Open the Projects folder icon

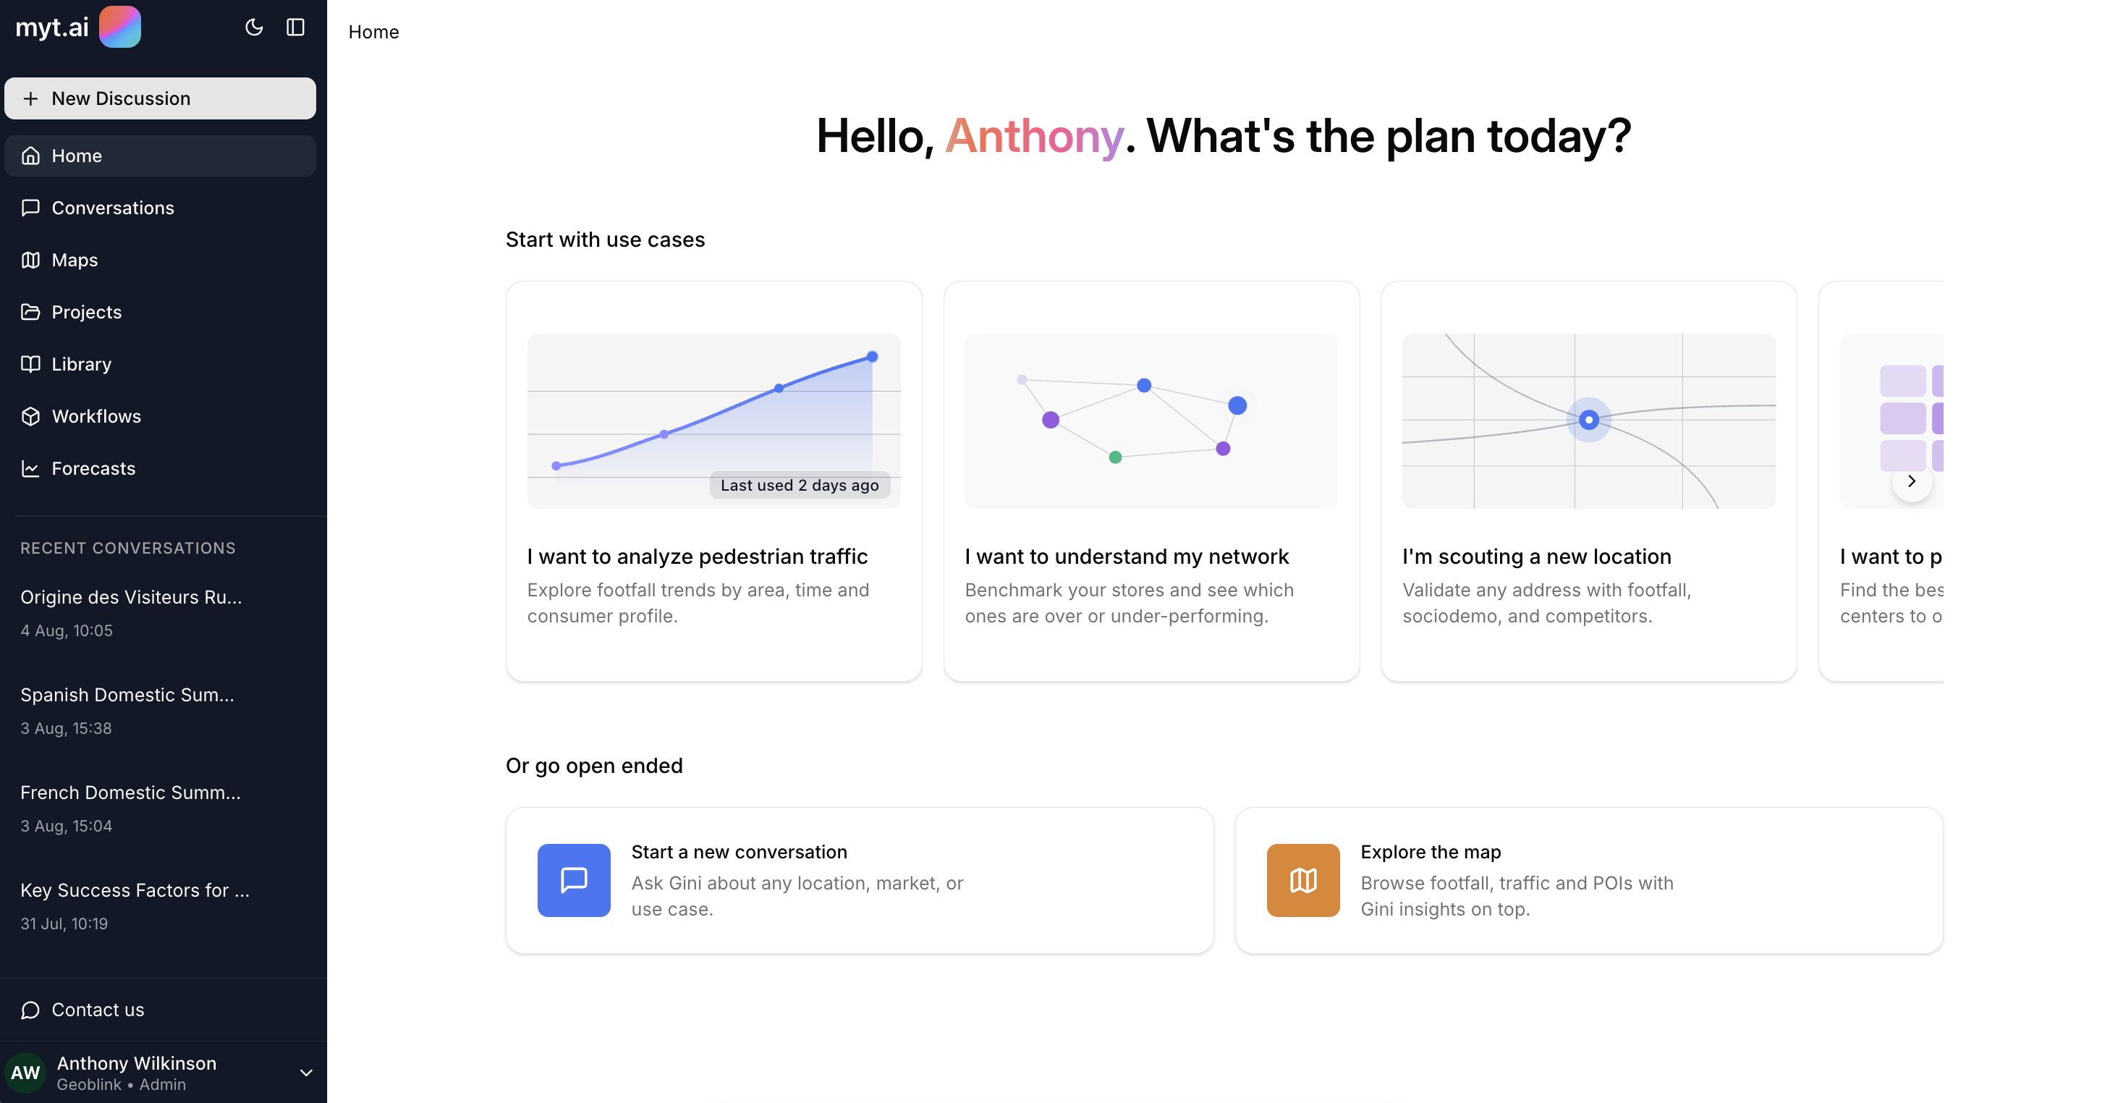click(30, 311)
